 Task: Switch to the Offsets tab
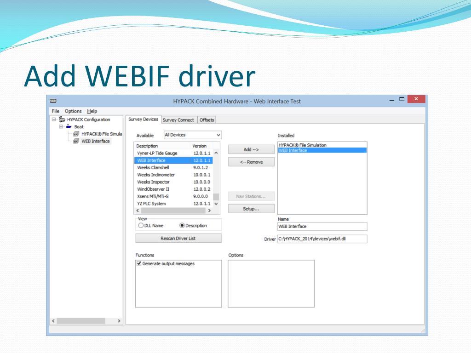coord(207,120)
